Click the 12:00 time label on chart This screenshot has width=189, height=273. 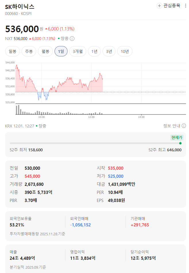[x=91, y=117]
